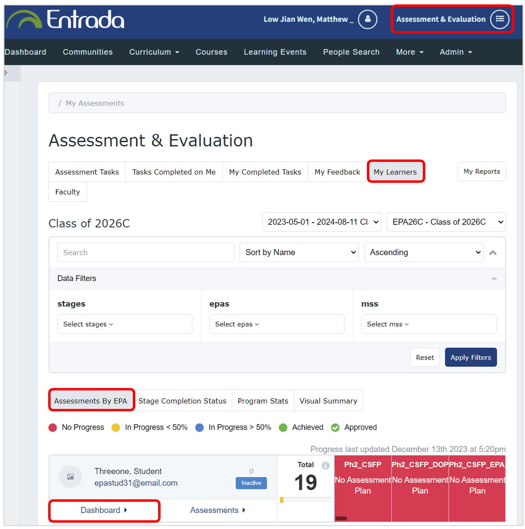
Task: Select the Stage Completion Status tab
Action: coord(182,401)
